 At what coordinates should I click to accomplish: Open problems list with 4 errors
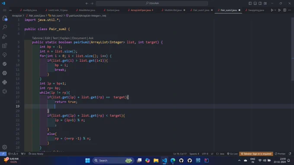(13, 154)
